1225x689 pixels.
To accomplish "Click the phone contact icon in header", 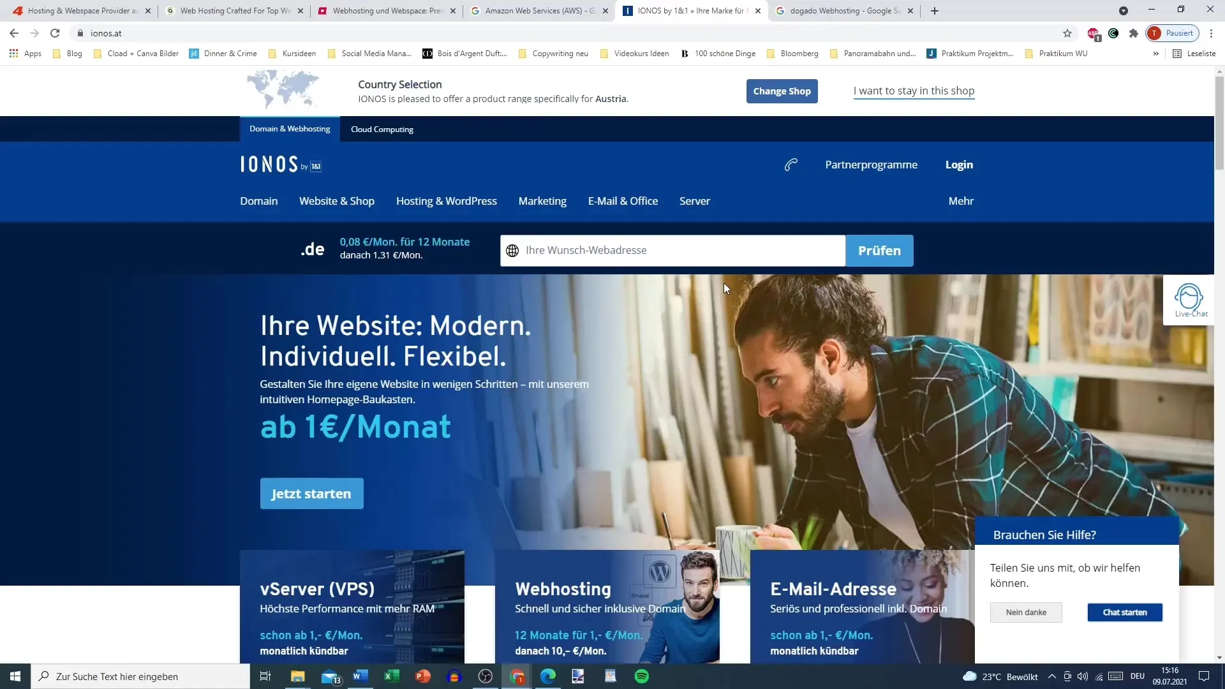I will coord(791,165).
